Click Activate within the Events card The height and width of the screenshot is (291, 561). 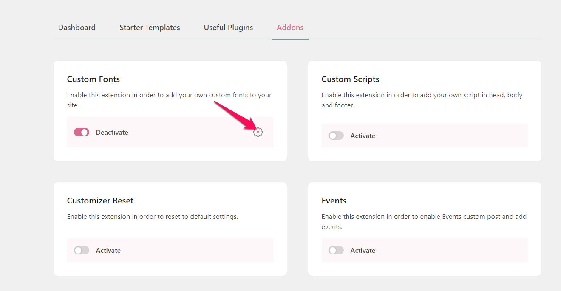[363, 250]
